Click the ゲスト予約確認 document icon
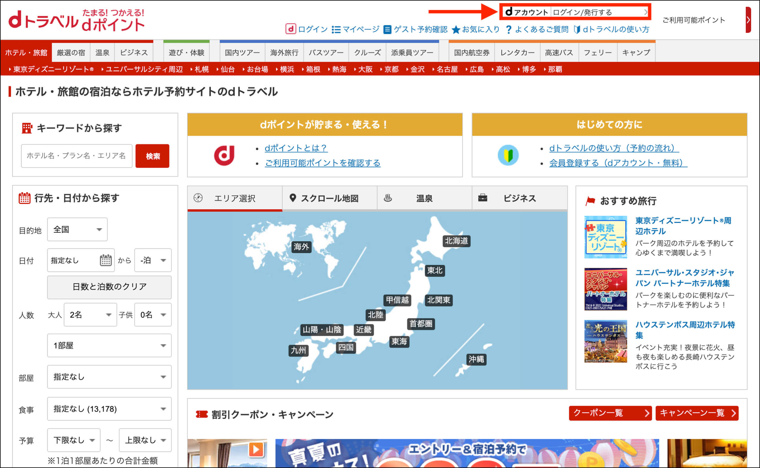This screenshot has width=760, height=468. tap(387, 29)
